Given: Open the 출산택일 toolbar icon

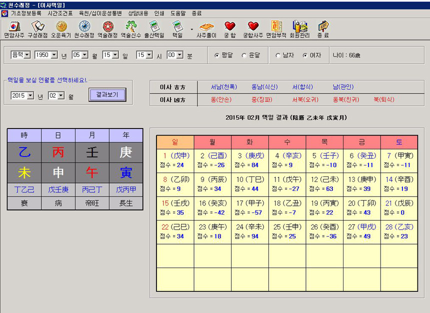Looking at the screenshot, I should [x=154, y=29].
